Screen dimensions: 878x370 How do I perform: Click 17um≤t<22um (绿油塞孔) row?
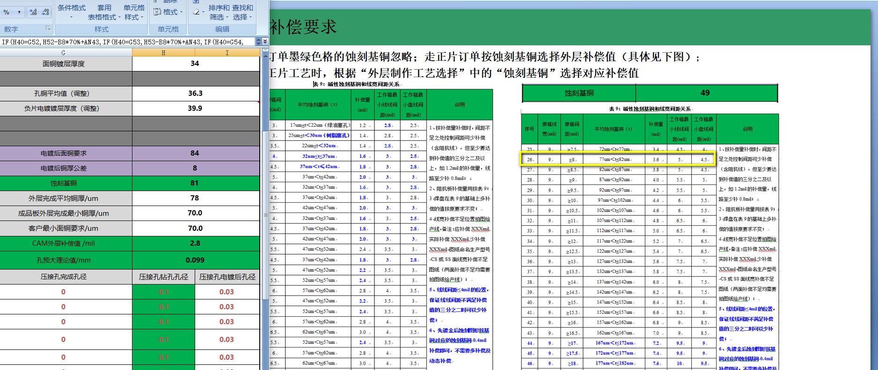coord(319,125)
